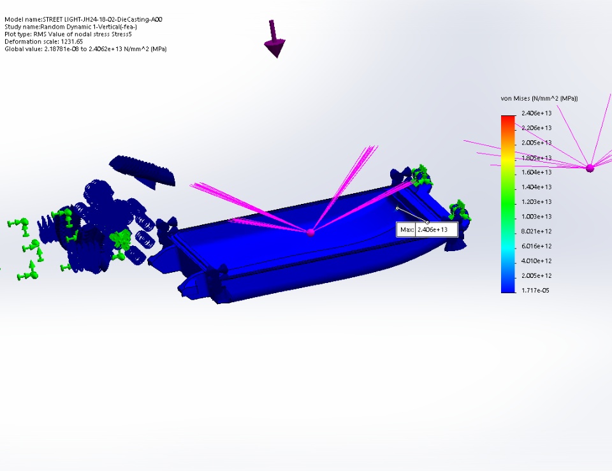Click legend value 1.003e+13
This screenshot has width=612, height=471.
536,217
